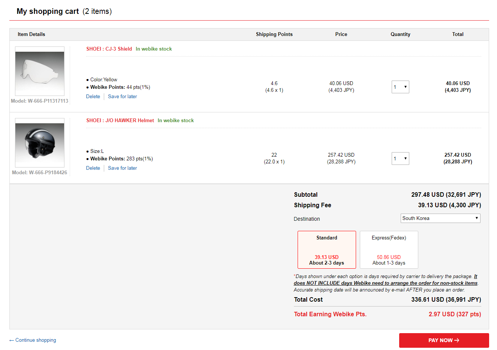Save the CJ-3 Shield for later
The image size is (497, 350).
tap(122, 96)
